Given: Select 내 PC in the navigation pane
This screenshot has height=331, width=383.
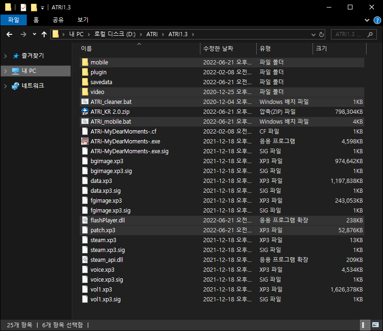Looking at the screenshot, I should tap(29, 71).
